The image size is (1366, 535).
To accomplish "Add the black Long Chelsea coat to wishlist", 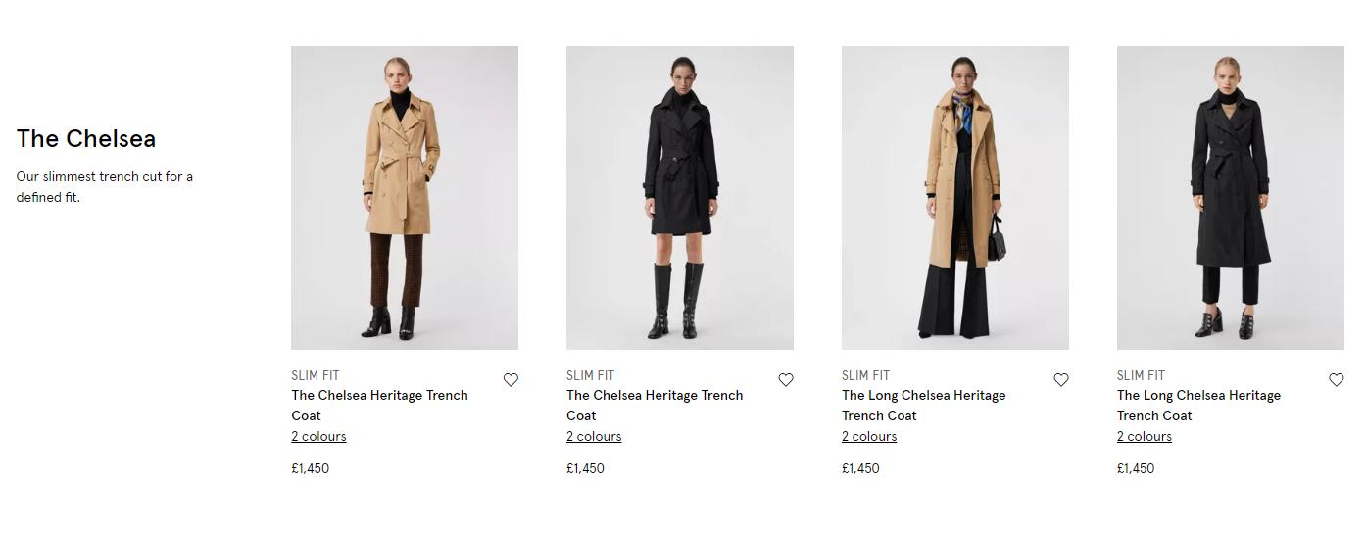I will [x=1337, y=380].
